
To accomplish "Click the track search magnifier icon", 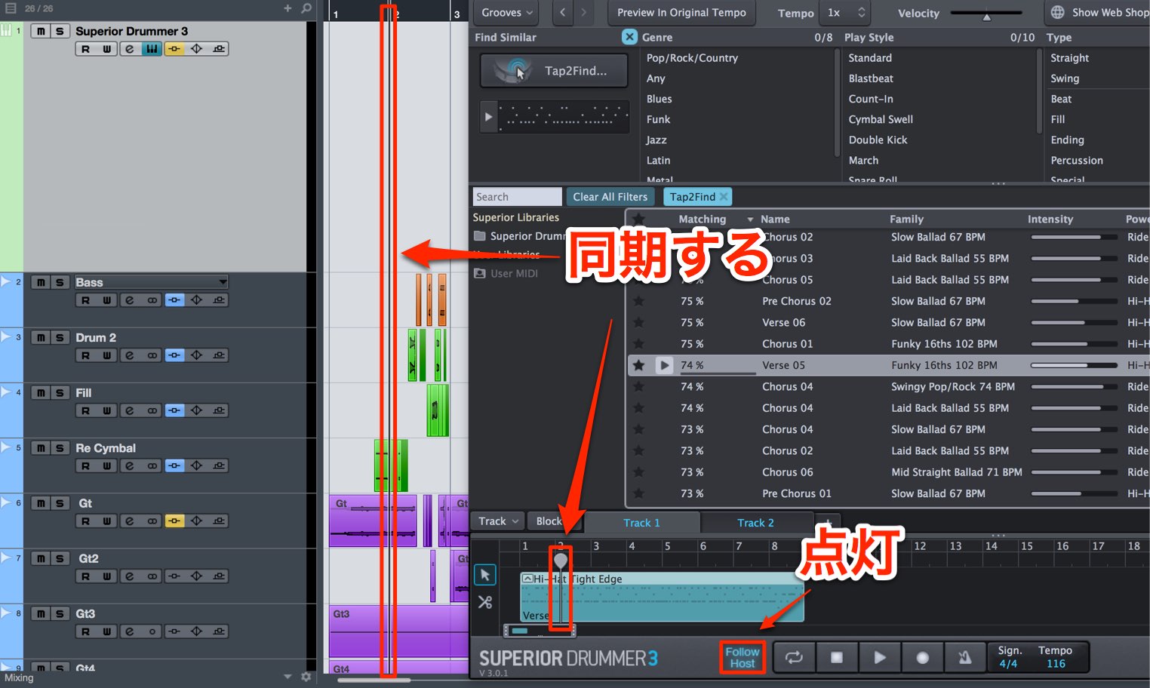I will [x=306, y=8].
